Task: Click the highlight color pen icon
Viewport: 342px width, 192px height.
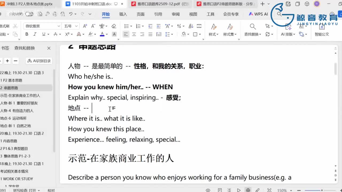Action: click(x=90, y=34)
